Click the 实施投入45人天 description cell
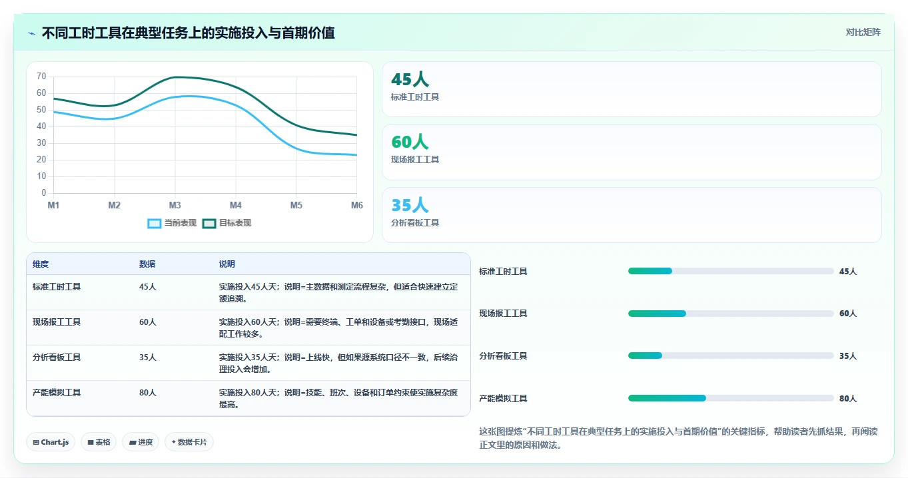 pos(338,293)
